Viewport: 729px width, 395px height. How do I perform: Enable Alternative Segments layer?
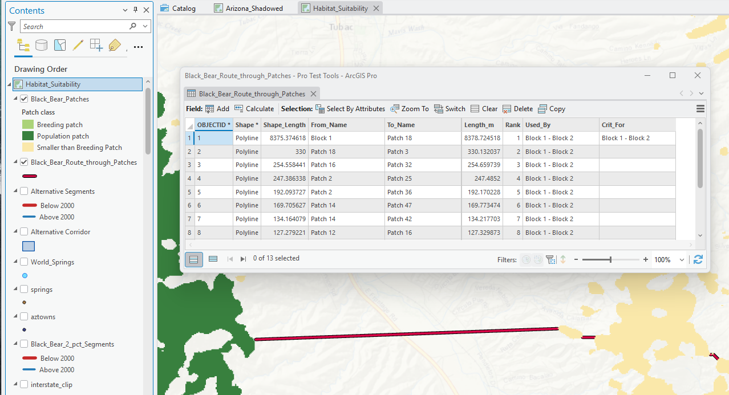click(x=24, y=192)
